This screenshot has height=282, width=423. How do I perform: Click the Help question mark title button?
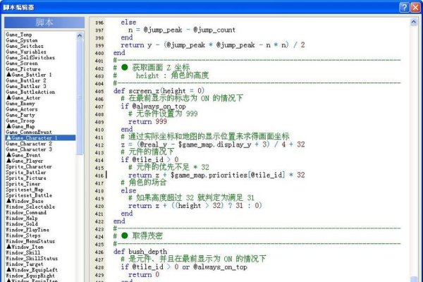point(404,7)
